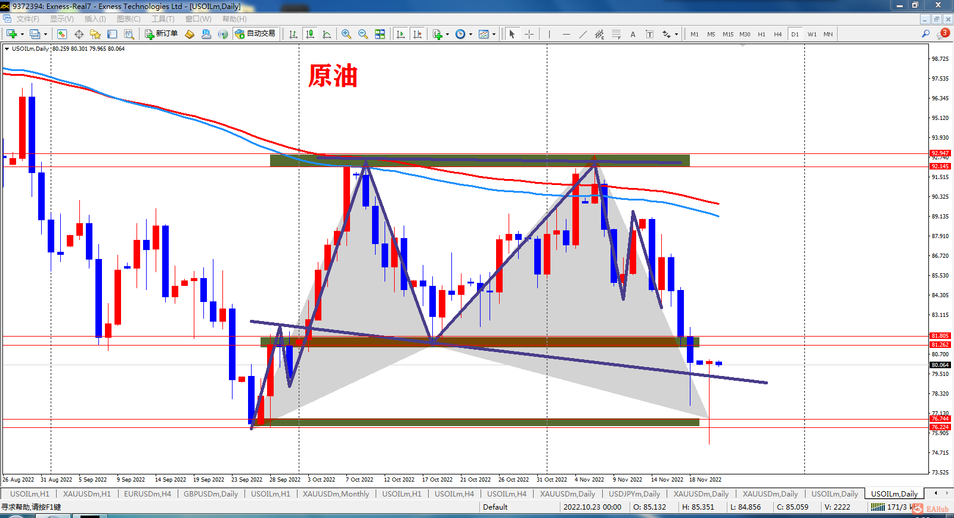Expand the profiles dropdown arrow
Viewport: 954px width, 518px height.
click(x=45, y=34)
